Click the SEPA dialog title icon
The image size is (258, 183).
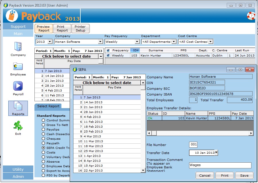[x=75, y=69]
